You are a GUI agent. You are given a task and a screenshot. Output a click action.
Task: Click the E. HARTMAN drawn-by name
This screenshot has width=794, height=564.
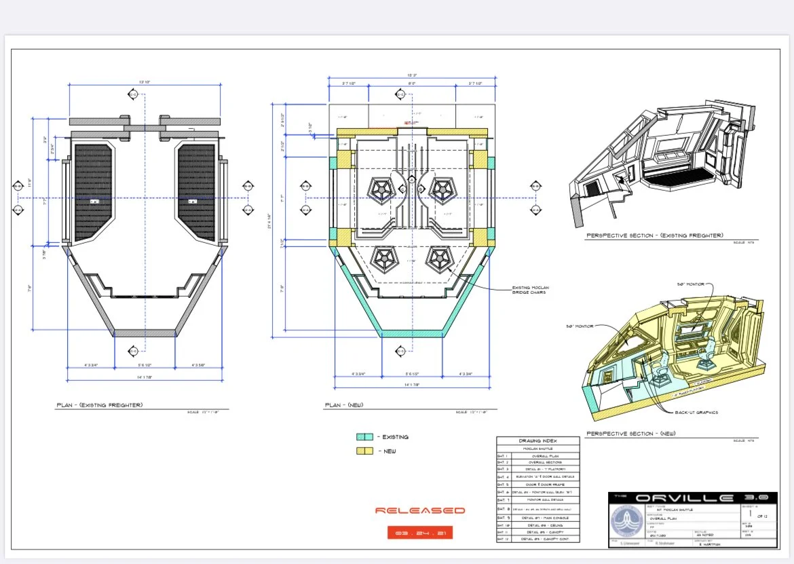(709, 544)
